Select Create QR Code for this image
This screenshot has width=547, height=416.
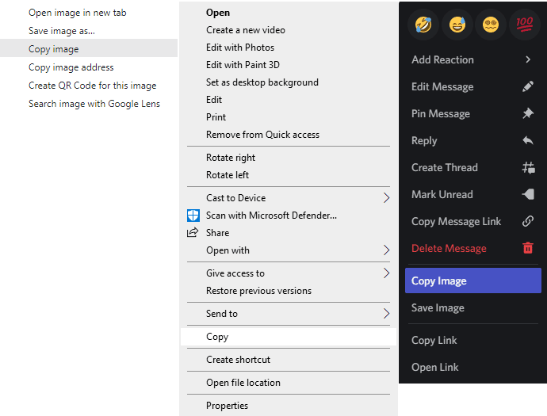click(x=93, y=86)
